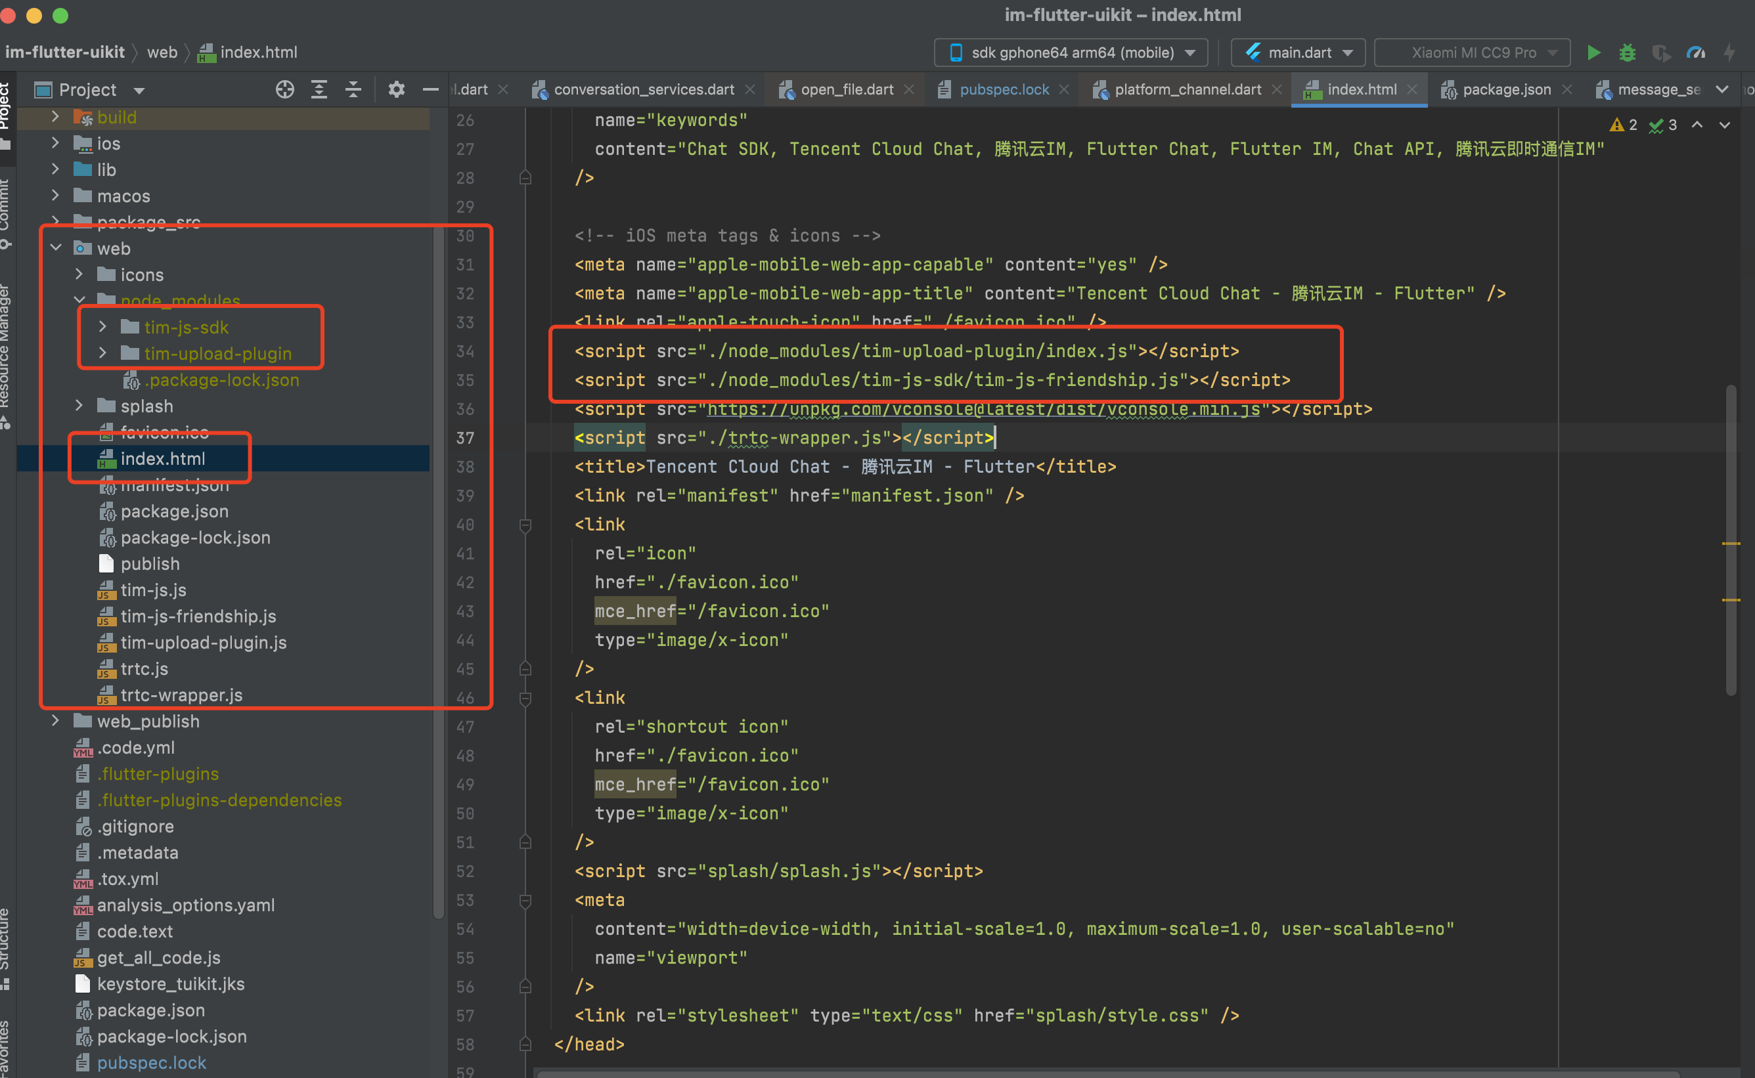Image resolution: width=1755 pixels, height=1078 pixels.
Task: Toggle fold marker at line 46
Action: click(x=525, y=699)
